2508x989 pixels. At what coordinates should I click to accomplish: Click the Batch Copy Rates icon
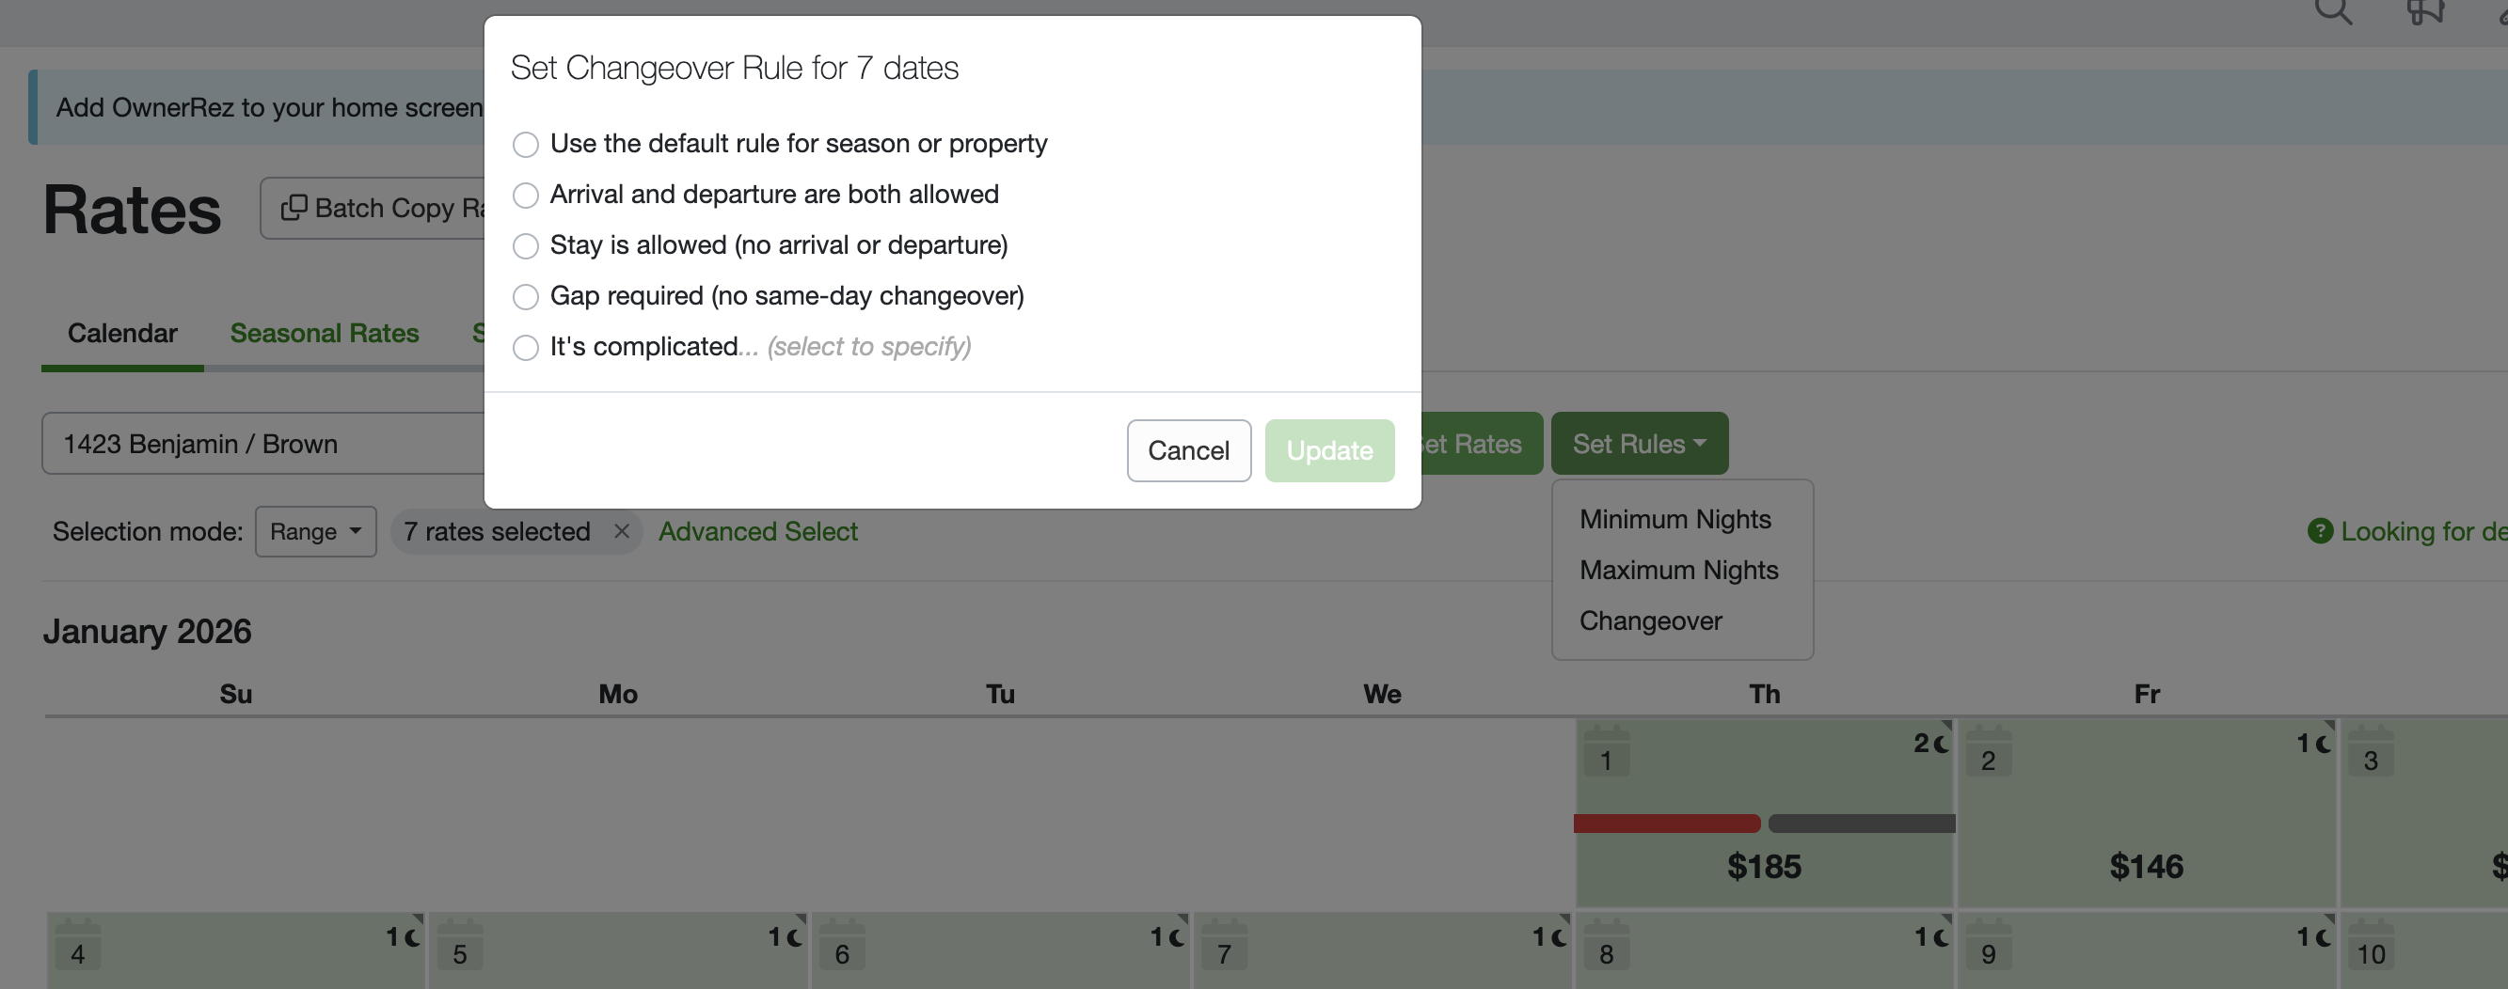[294, 208]
